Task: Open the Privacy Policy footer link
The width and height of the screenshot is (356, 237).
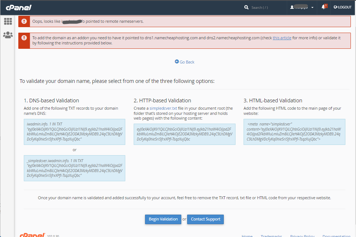Action: pyautogui.click(x=302, y=236)
